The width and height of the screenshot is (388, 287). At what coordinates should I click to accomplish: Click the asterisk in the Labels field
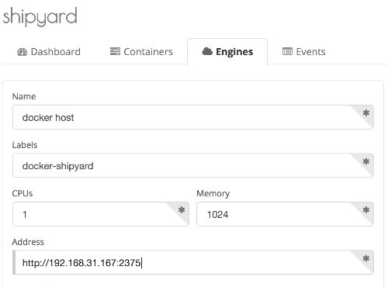tap(365, 161)
